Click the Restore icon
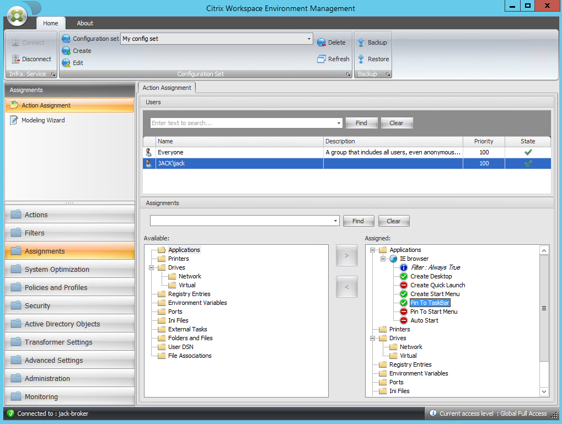 (361, 58)
